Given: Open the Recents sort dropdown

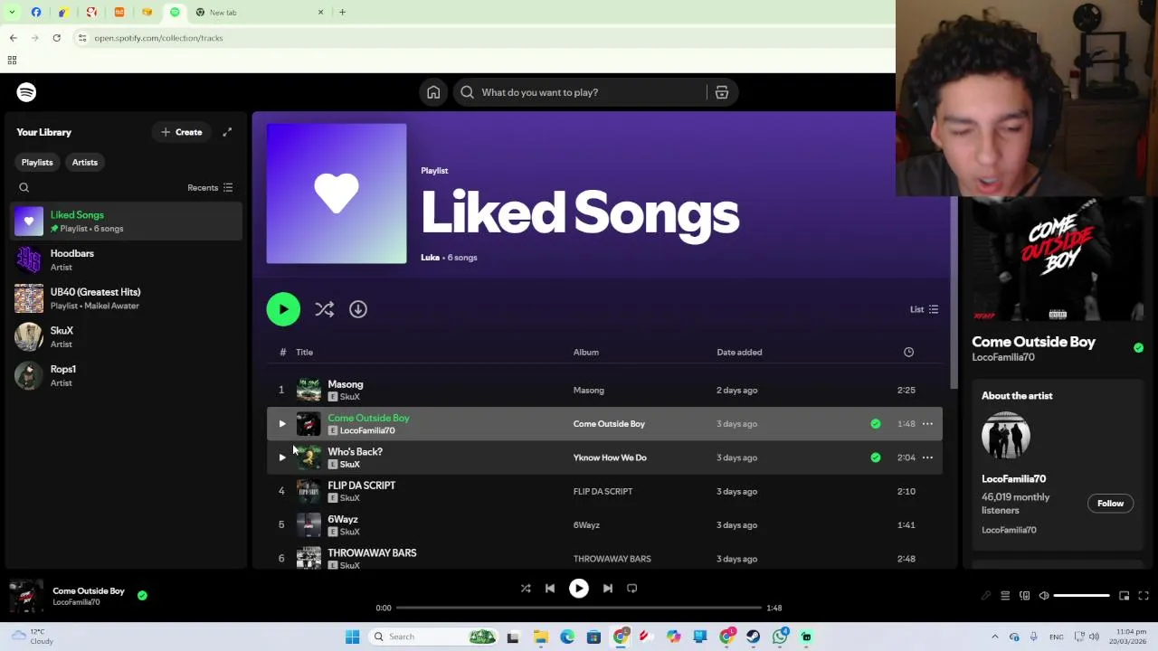Looking at the screenshot, I should (210, 188).
